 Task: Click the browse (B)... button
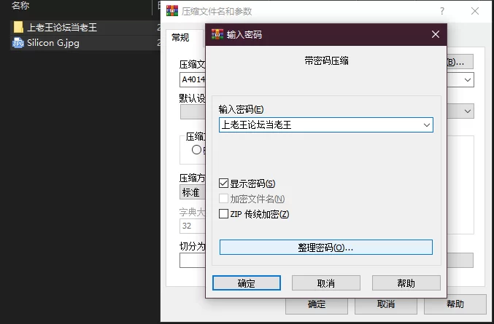(x=460, y=62)
